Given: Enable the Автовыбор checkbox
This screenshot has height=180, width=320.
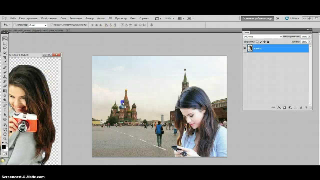Looking at the screenshot, I should tap(14, 25).
